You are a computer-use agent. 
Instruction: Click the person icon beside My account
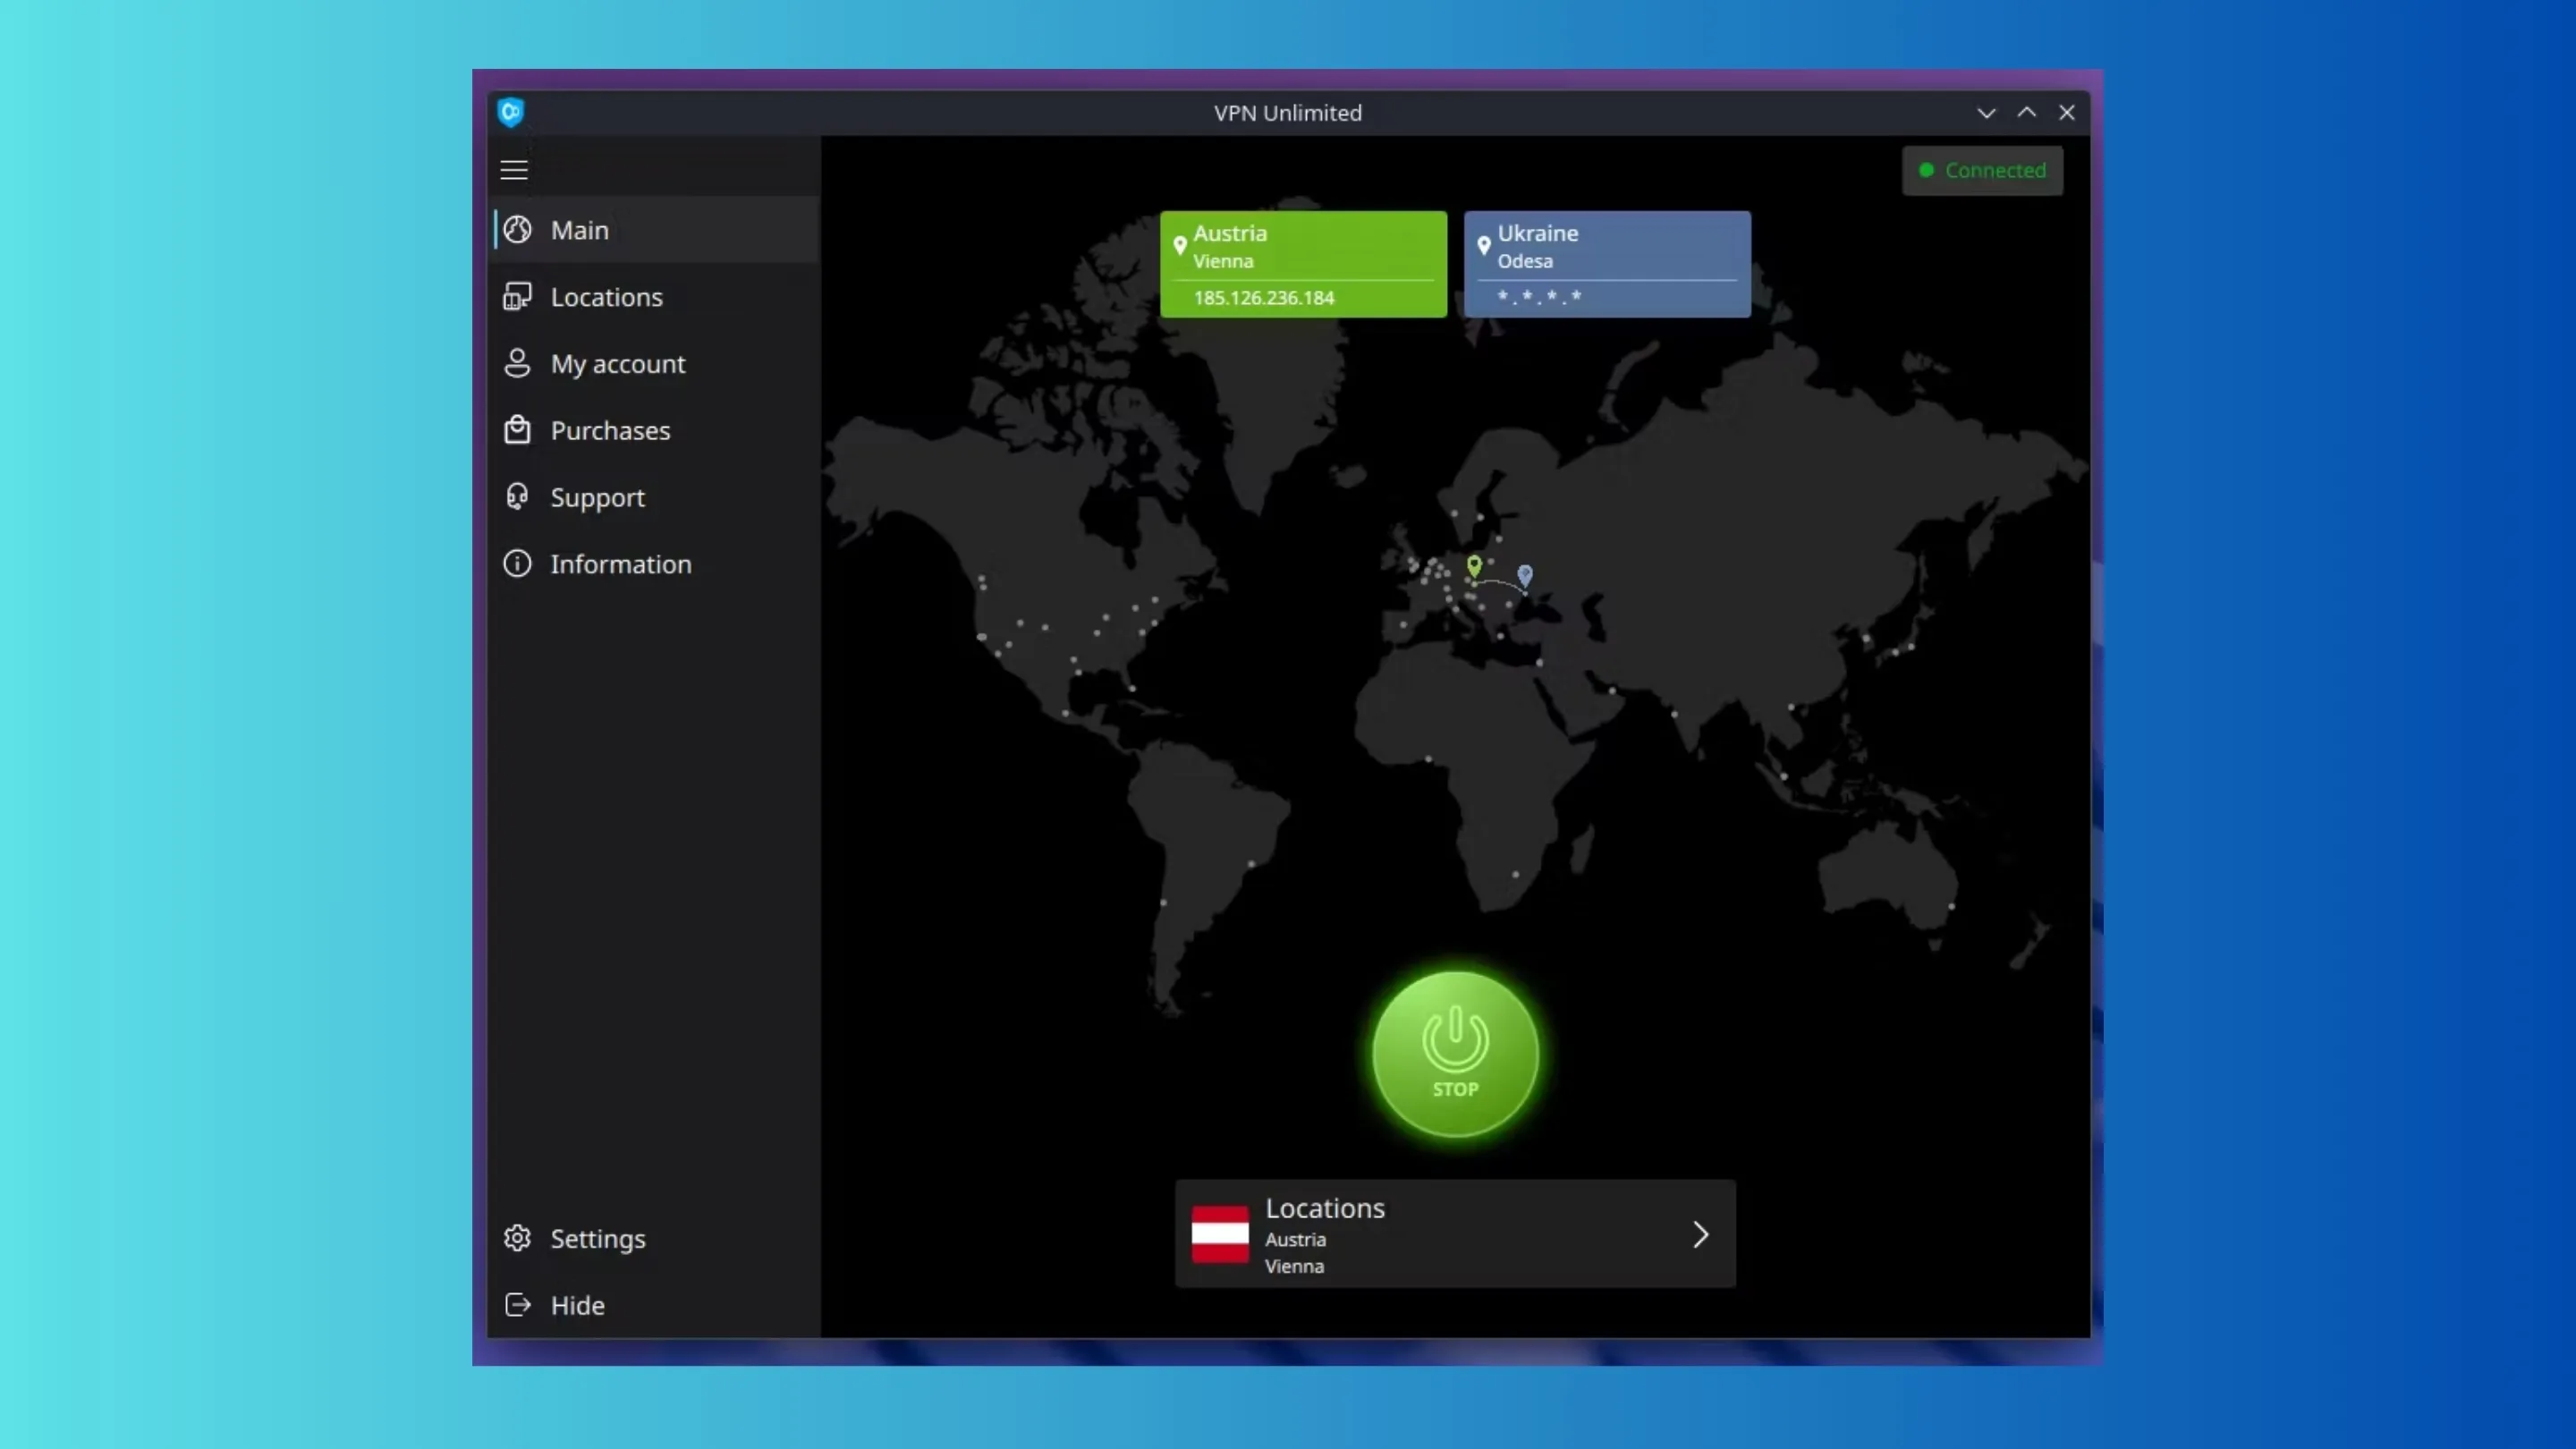point(517,363)
